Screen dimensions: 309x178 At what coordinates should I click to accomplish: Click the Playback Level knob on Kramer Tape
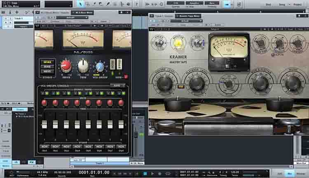coord(197,84)
